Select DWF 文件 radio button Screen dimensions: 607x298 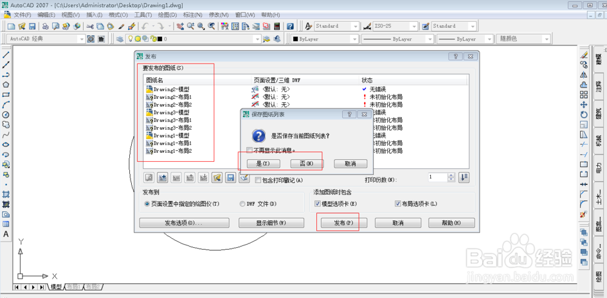(x=242, y=204)
